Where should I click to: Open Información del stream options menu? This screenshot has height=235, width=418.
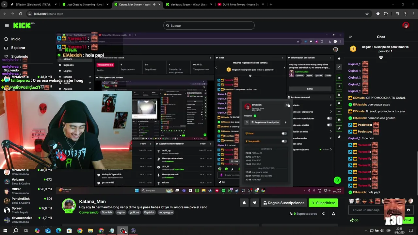[x=330, y=58]
